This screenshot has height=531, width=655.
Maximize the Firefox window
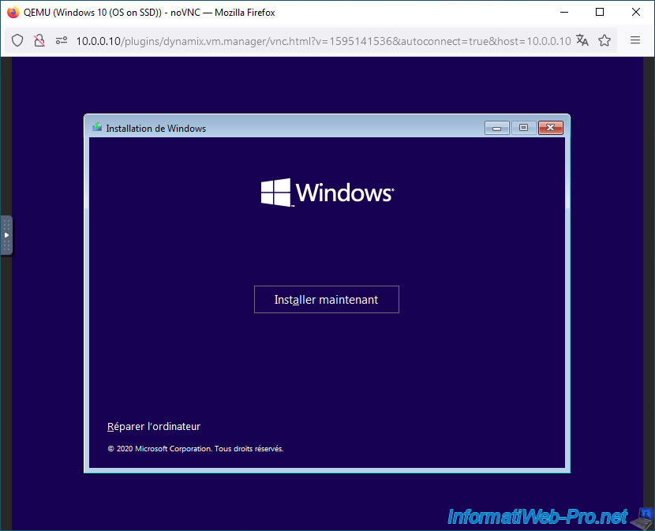pyautogui.click(x=600, y=12)
